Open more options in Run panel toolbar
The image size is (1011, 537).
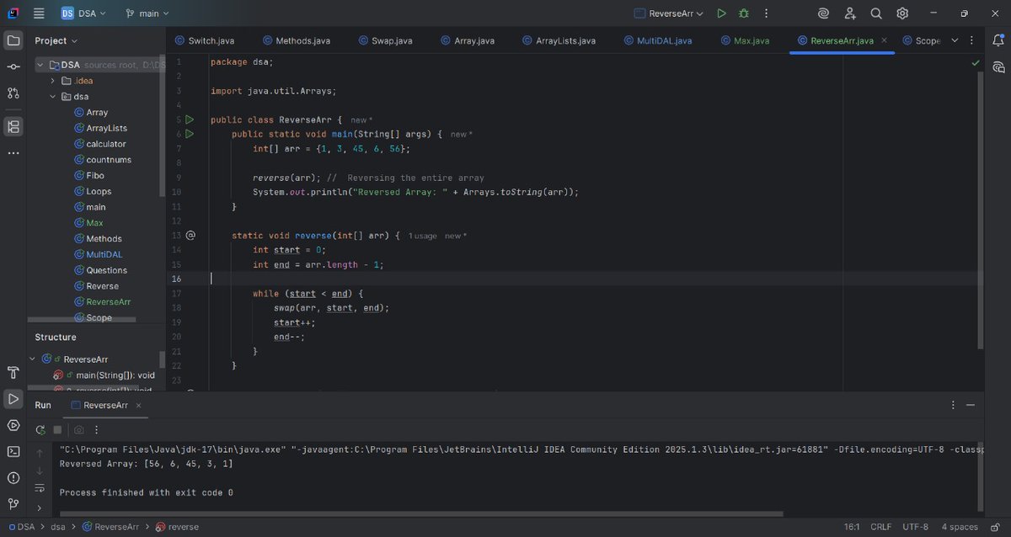point(95,429)
